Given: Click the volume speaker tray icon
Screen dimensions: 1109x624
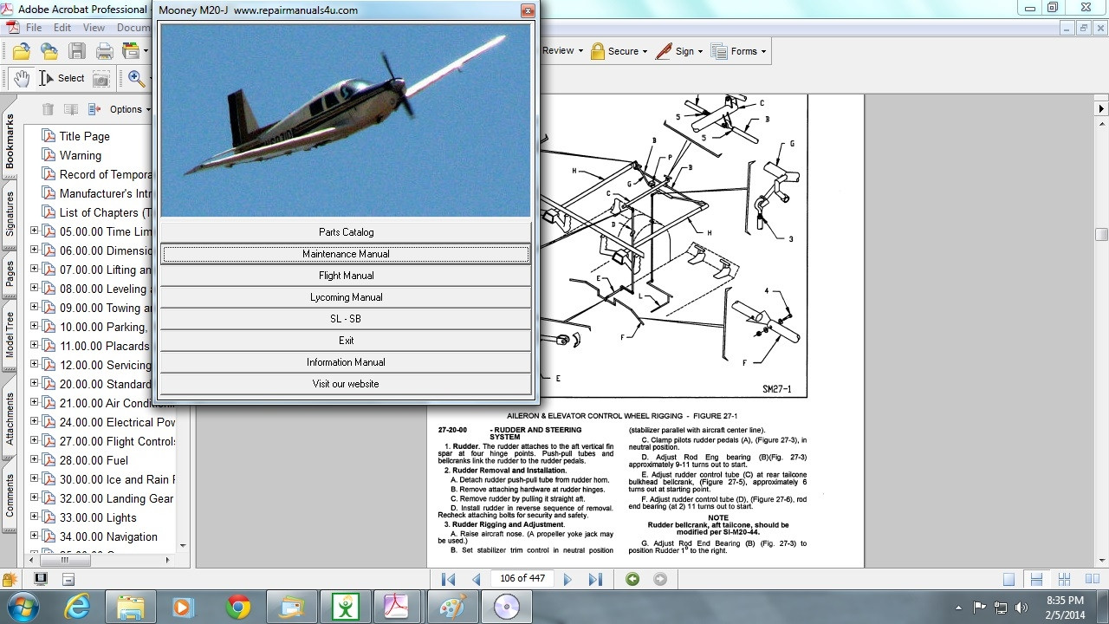Looking at the screenshot, I should point(1021,607).
